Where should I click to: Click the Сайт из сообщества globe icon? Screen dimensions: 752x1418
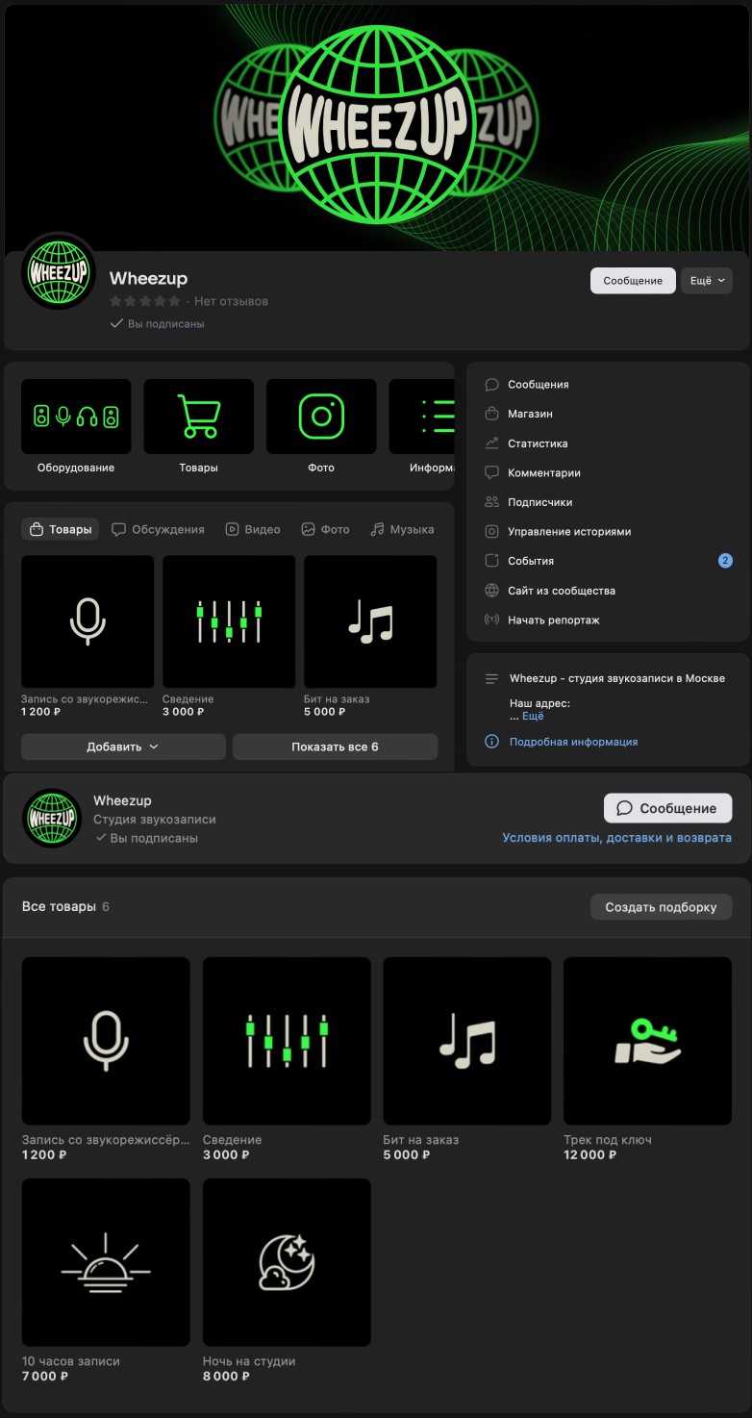(491, 591)
